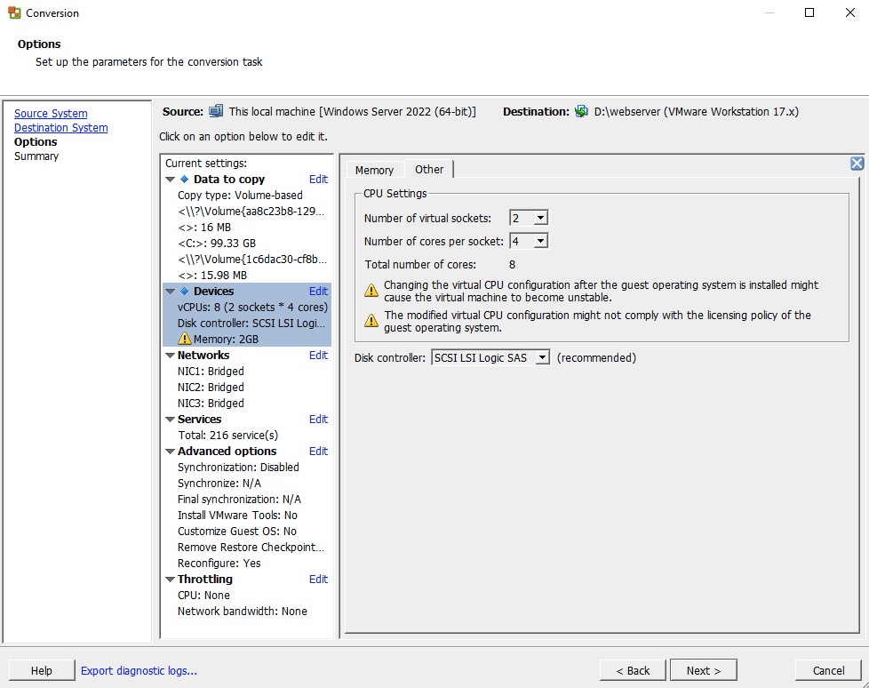The height and width of the screenshot is (688, 869).
Task: Edit the Advanced options settings
Action: (318, 452)
